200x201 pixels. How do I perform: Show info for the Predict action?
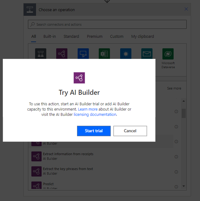(176, 187)
